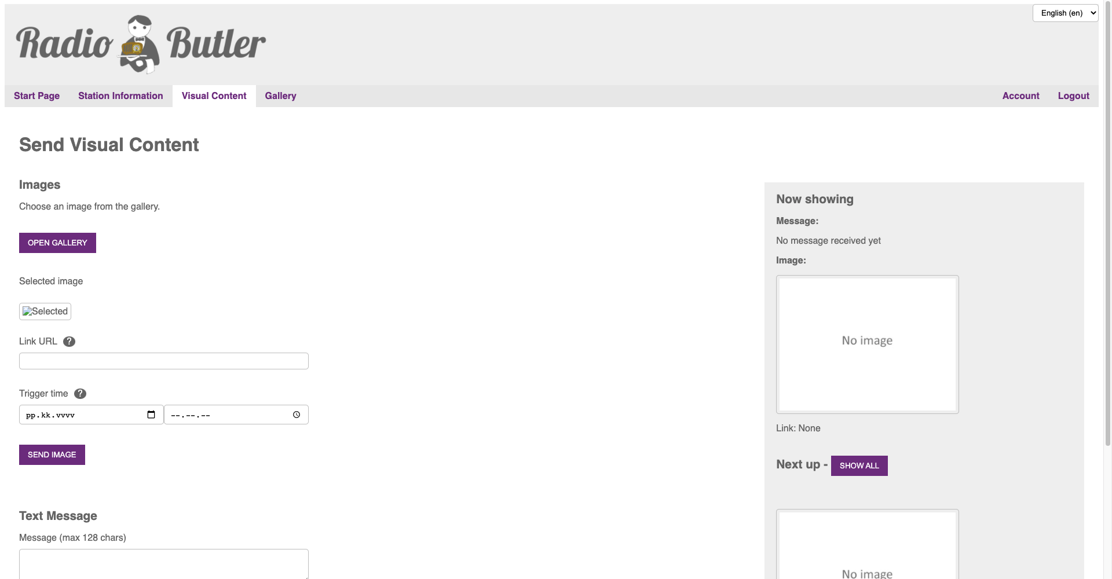Click Show All next to Next up
This screenshot has height=579, width=1112.
(x=859, y=466)
